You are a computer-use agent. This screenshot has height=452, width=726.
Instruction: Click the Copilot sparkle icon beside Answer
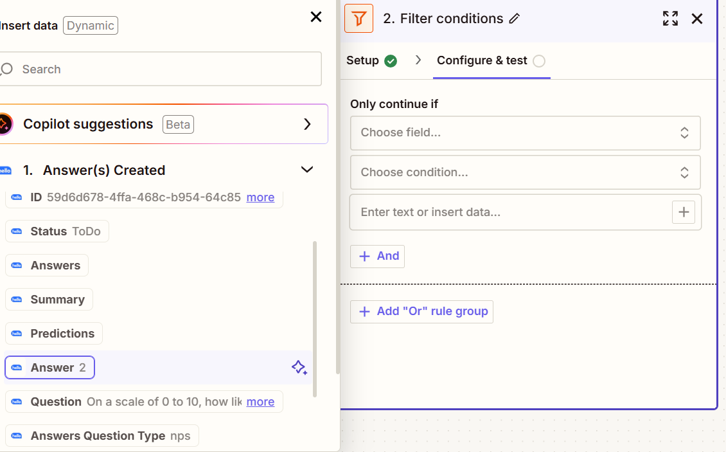pyautogui.click(x=299, y=368)
